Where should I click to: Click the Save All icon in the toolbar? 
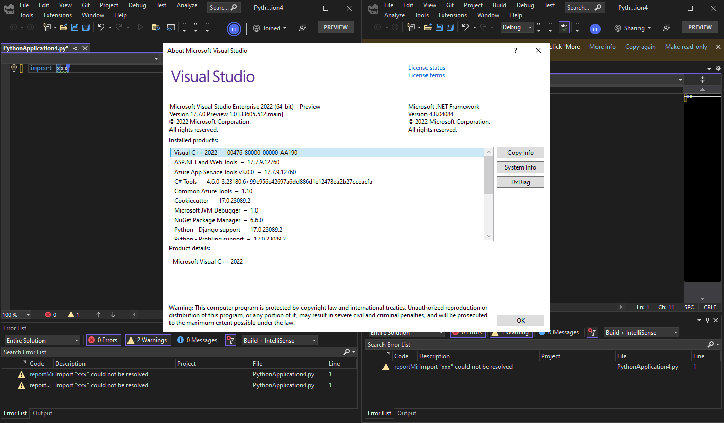pos(85,27)
